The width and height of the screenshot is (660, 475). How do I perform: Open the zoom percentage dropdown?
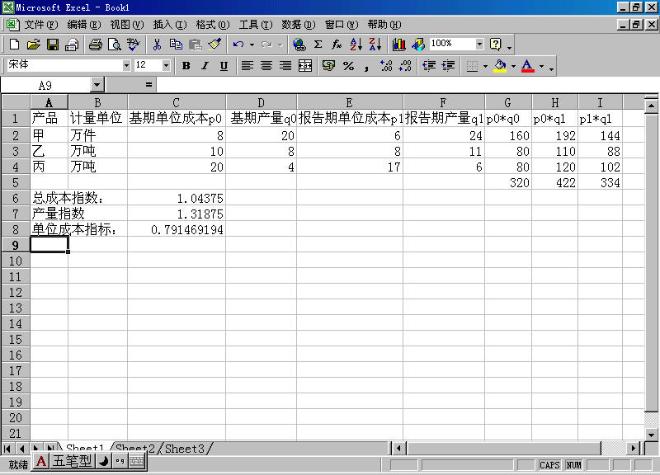tap(479, 44)
